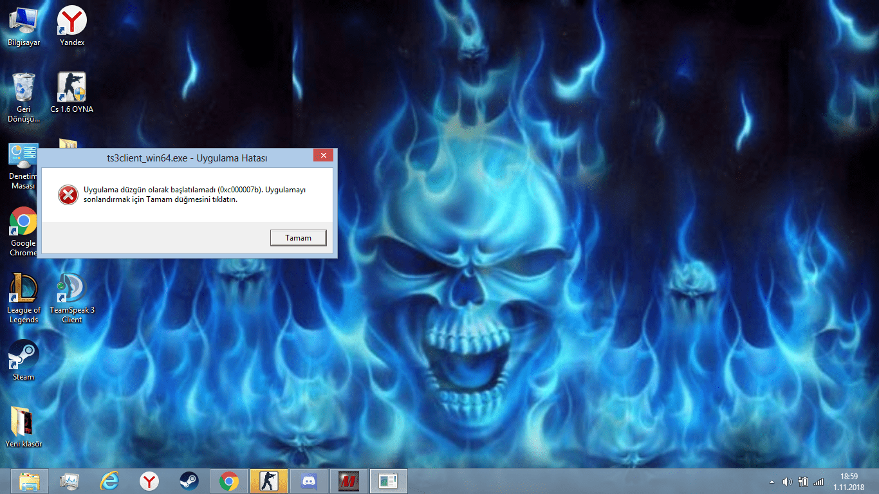This screenshot has height=494, width=879.
Task: Select the Yandex browser desktop shortcut
Action: coord(72,26)
